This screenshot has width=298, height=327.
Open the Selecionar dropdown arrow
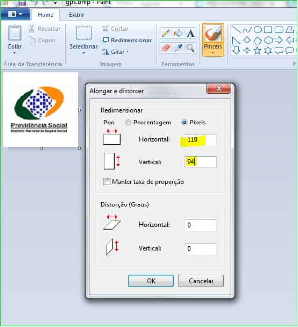pos(84,53)
